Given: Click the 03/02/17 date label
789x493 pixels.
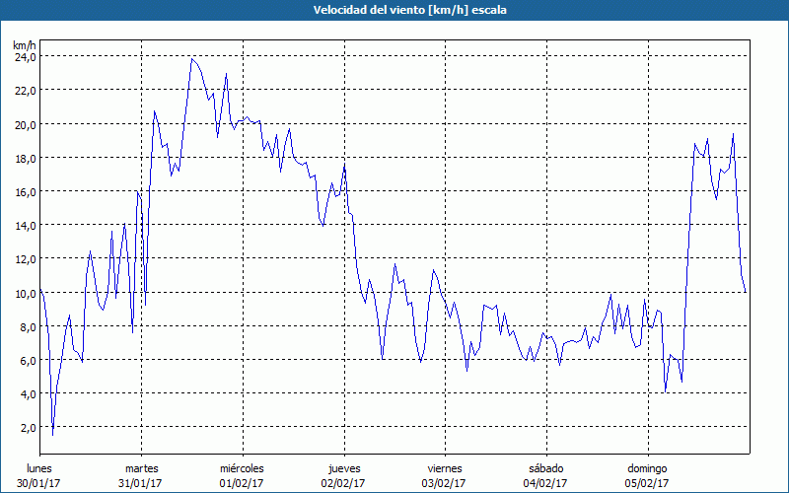Looking at the screenshot, I should tap(444, 483).
